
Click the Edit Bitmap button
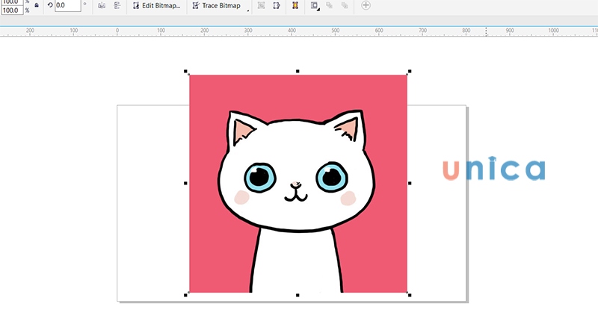pyautogui.click(x=156, y=5)
